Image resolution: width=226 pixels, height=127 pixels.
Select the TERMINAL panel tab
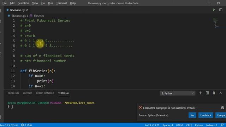point(64,93)
